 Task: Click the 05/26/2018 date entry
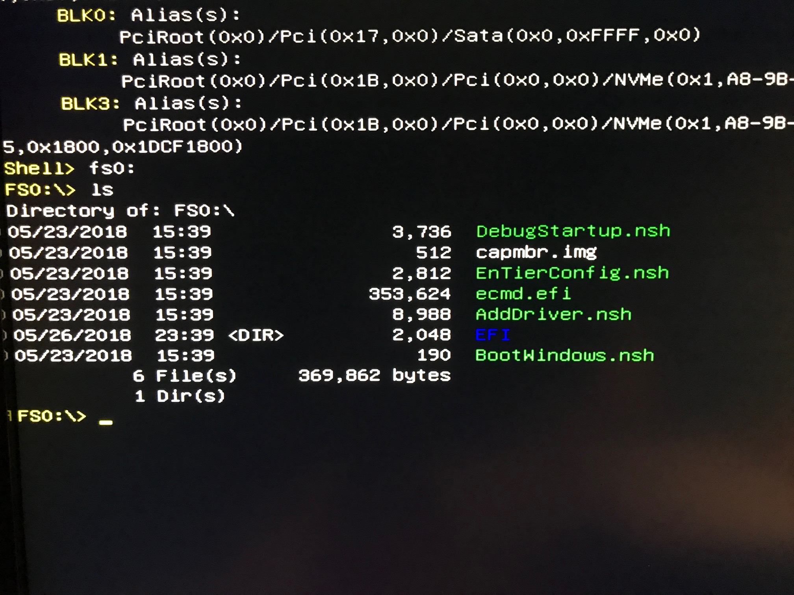(72, 336)
